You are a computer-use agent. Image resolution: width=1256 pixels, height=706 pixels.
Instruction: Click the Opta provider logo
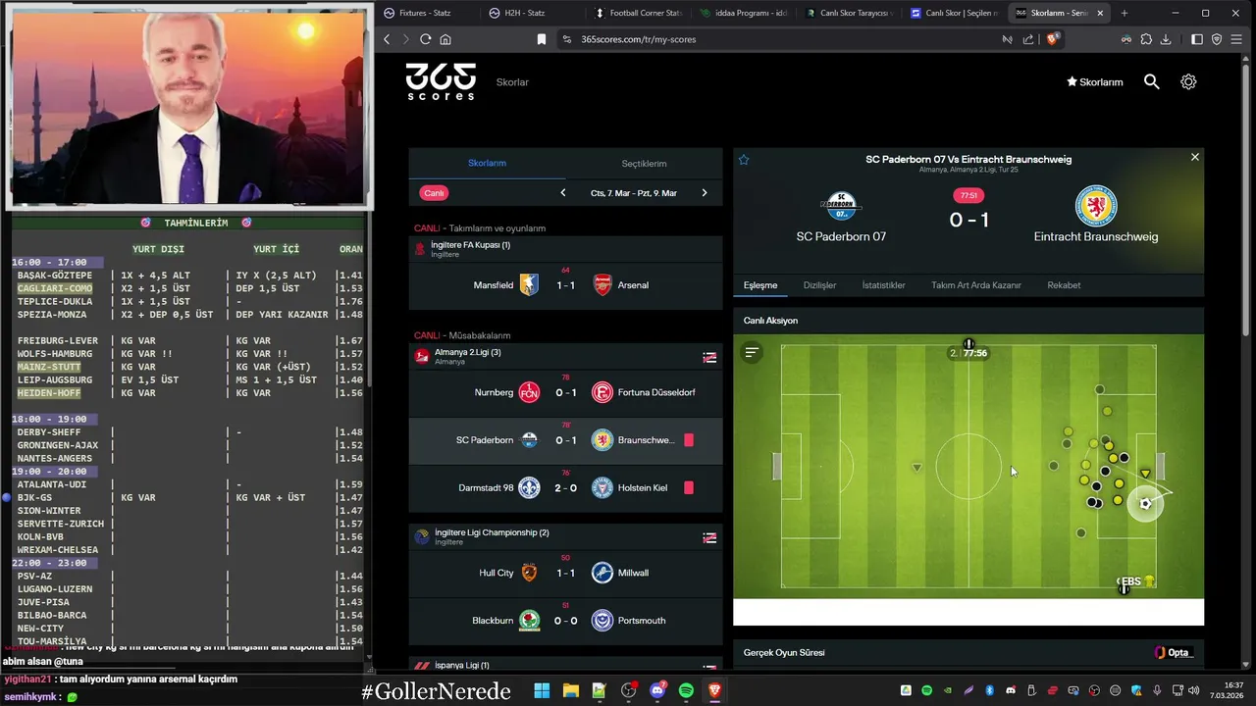1175,653
